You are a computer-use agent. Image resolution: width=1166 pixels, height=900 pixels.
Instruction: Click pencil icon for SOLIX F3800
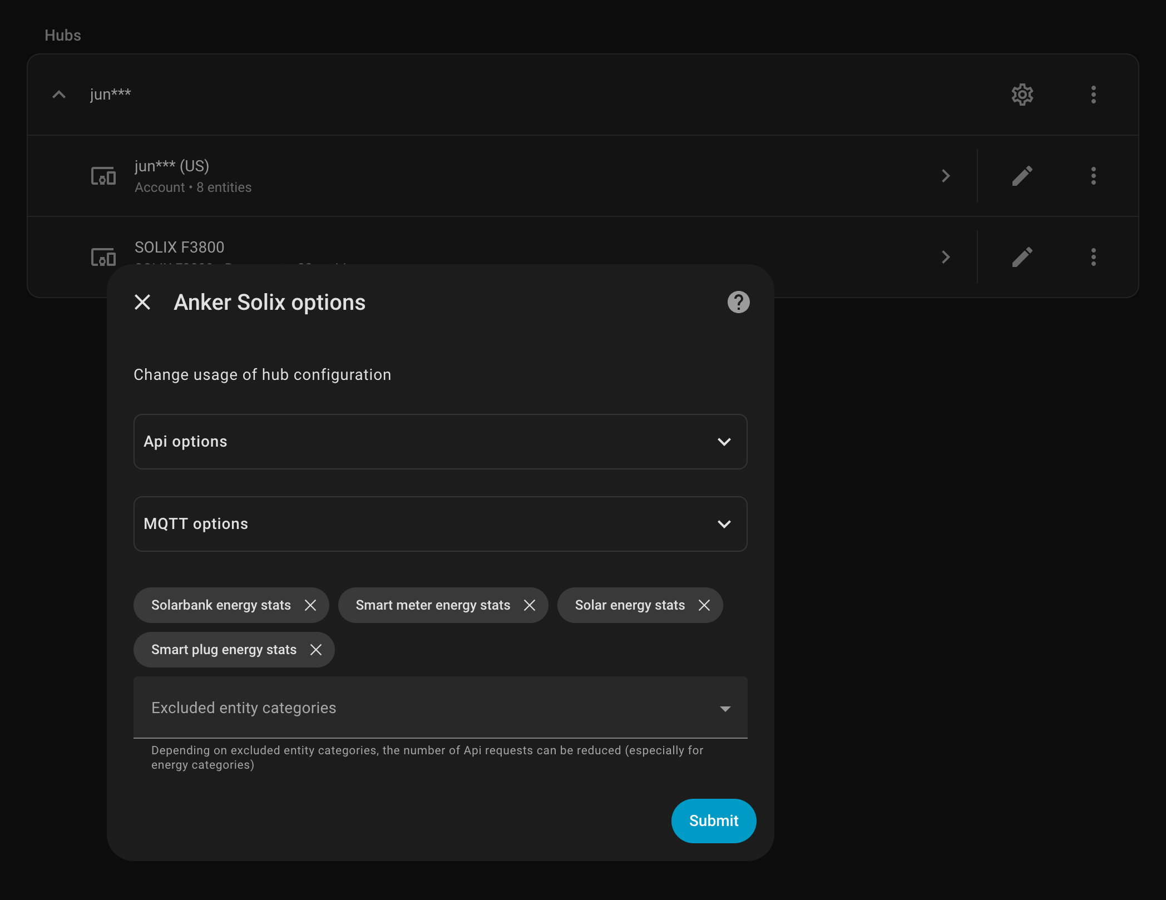coord(1022,257)
